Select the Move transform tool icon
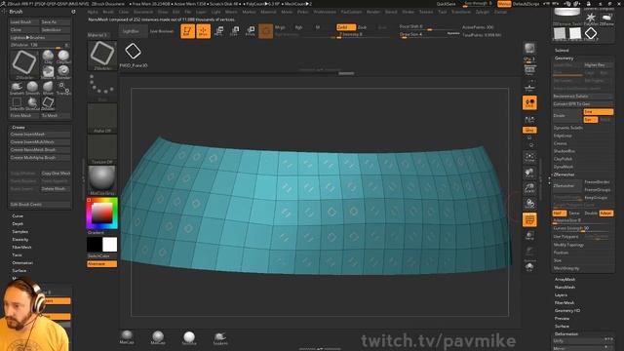 pos(218,31)
